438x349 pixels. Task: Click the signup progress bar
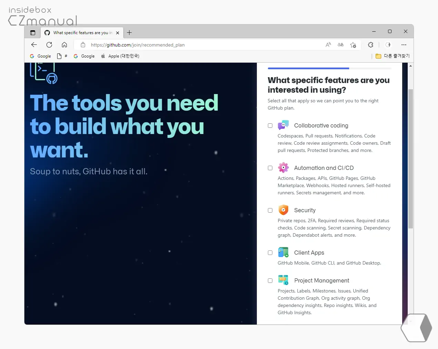[x=330, y=68]
